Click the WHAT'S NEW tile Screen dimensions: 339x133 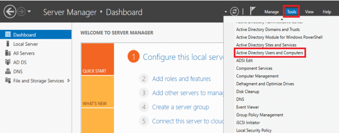(x=98, y=92)
